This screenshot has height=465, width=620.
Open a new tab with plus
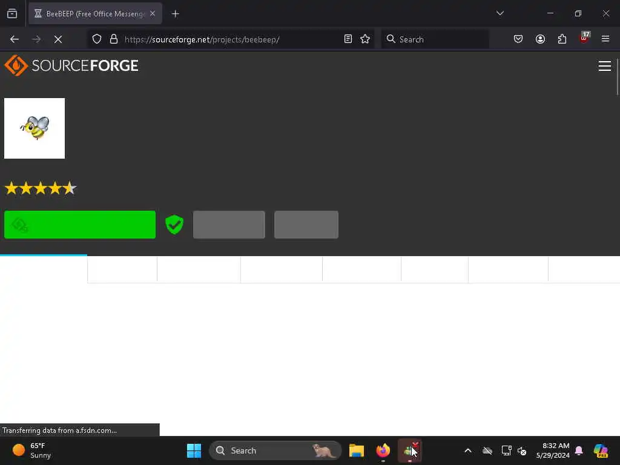coord(176,14)
